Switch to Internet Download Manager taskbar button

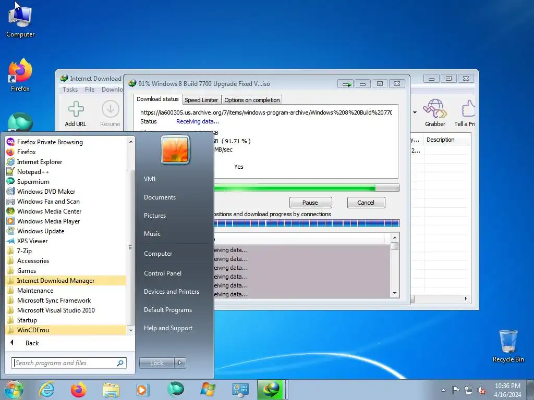tap(271, 390)
